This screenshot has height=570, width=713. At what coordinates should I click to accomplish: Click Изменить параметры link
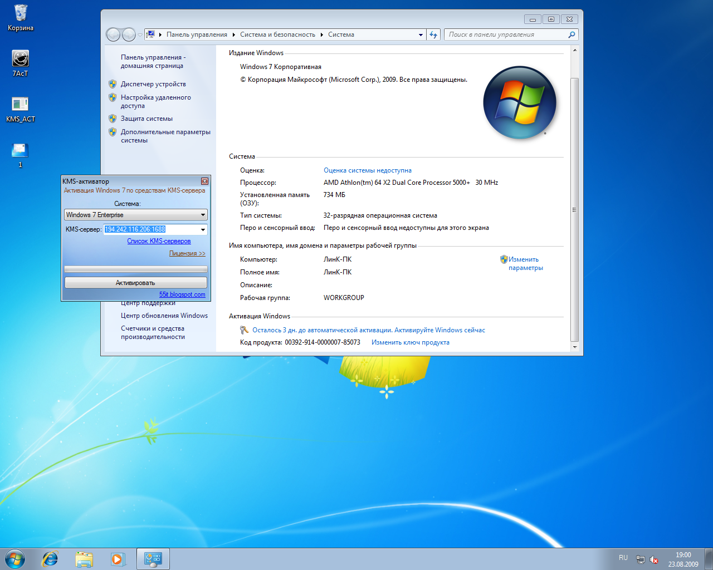point(525,263)
